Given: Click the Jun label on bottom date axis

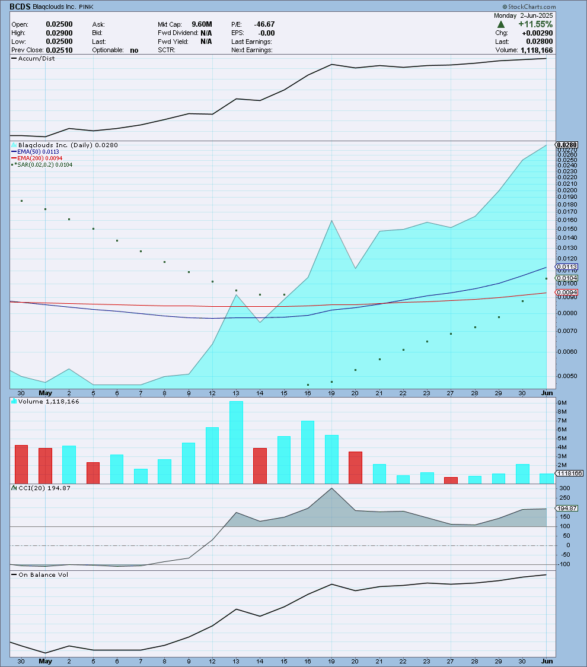Looking at the screenshot, I should [x=547, y=662].
